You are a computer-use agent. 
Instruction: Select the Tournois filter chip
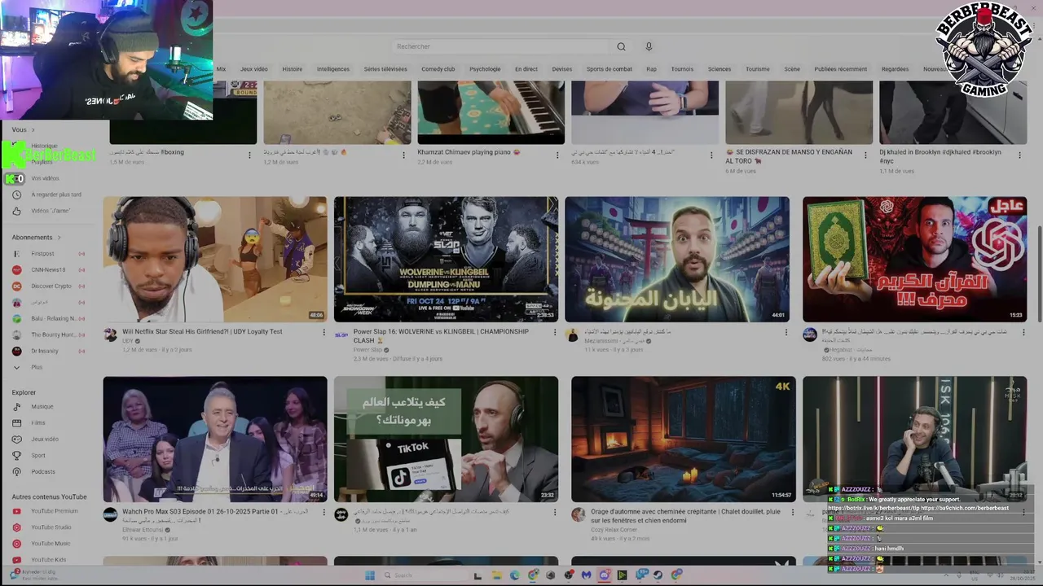pyautogui.click(x=682, y=69)
